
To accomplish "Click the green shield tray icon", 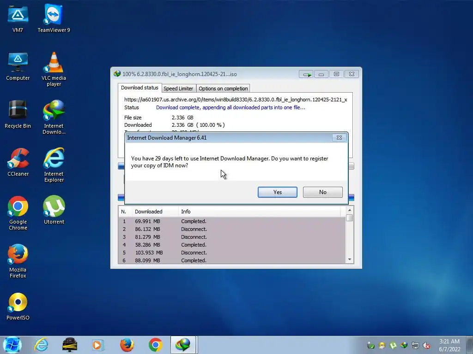I will 371,346.
